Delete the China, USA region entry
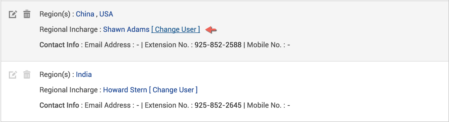449x122 pixels. [27, 14]
